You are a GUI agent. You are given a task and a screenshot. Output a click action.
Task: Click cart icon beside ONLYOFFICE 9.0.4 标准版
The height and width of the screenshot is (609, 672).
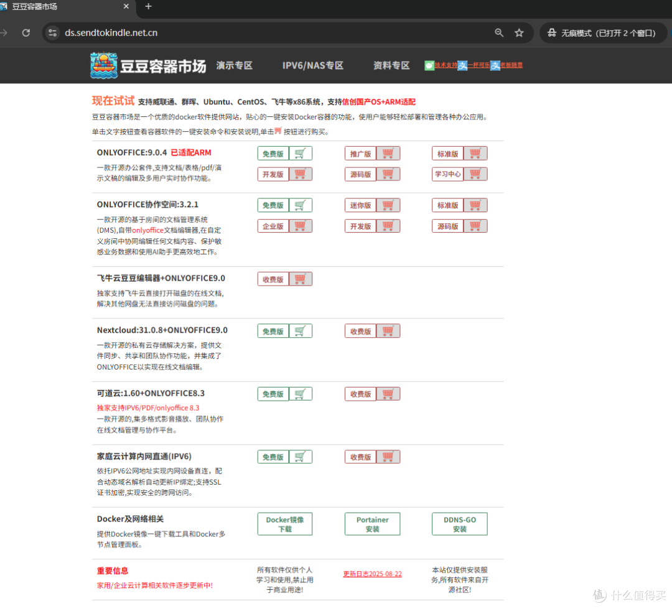click(475, 154)
